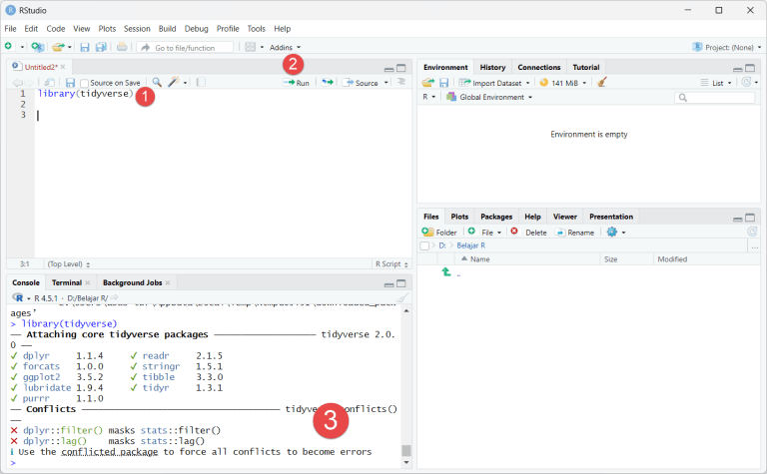Maximize the Console pane
767x474 pixels.
tap(401, 283)
